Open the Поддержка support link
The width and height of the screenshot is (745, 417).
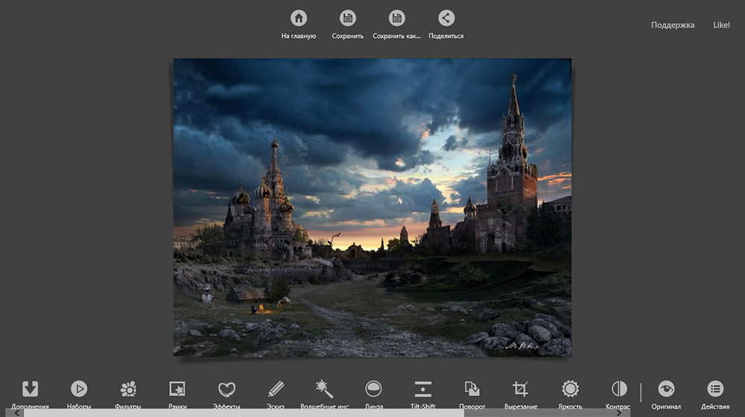click(x=672, y=25)
